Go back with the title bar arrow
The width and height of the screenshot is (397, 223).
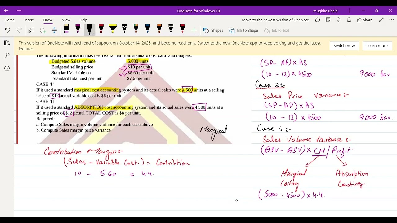point(6,11)
